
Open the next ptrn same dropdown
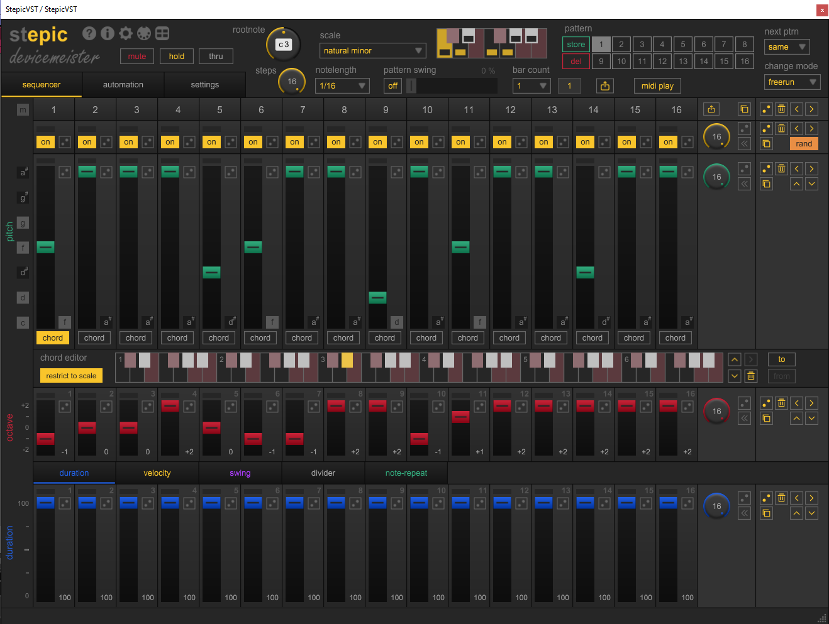787,47
